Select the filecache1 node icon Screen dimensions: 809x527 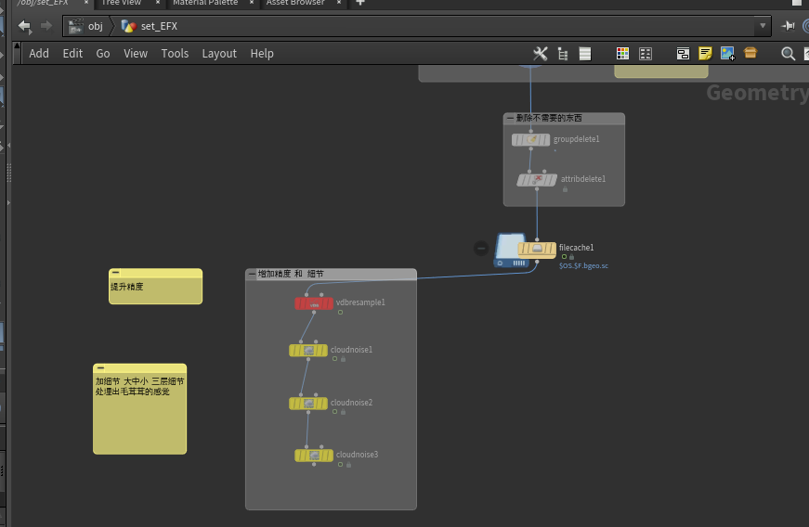[x=537, y=250]
